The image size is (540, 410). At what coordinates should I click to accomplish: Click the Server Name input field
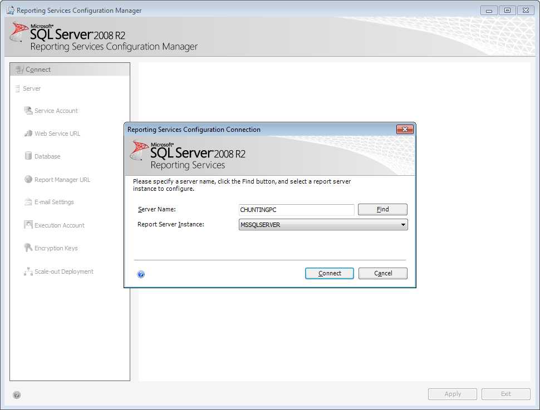click(297, 210)
